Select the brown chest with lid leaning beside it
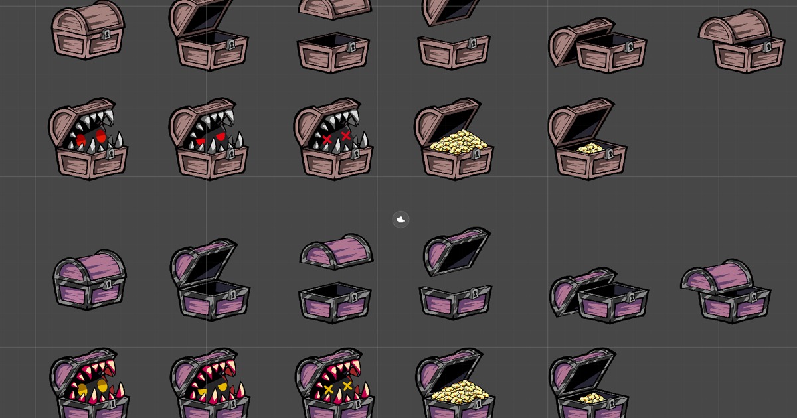 click(x=598, y=40)
